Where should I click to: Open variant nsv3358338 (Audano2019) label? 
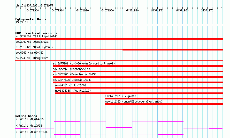pos(73,91)
